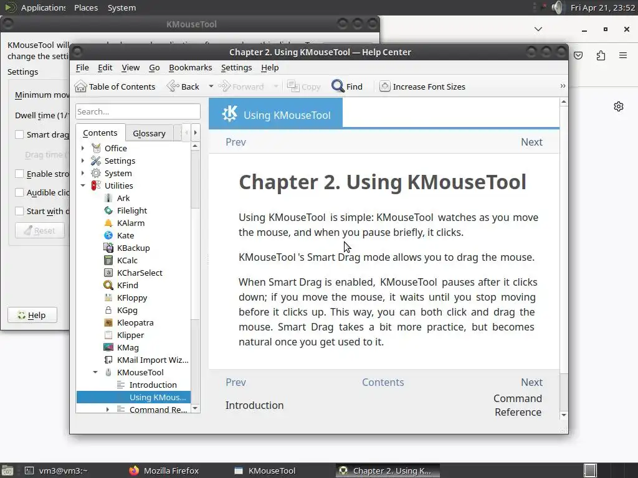Click the Office category icon in tree
This screenshot has height=478, width=638.
pos(96,148)
